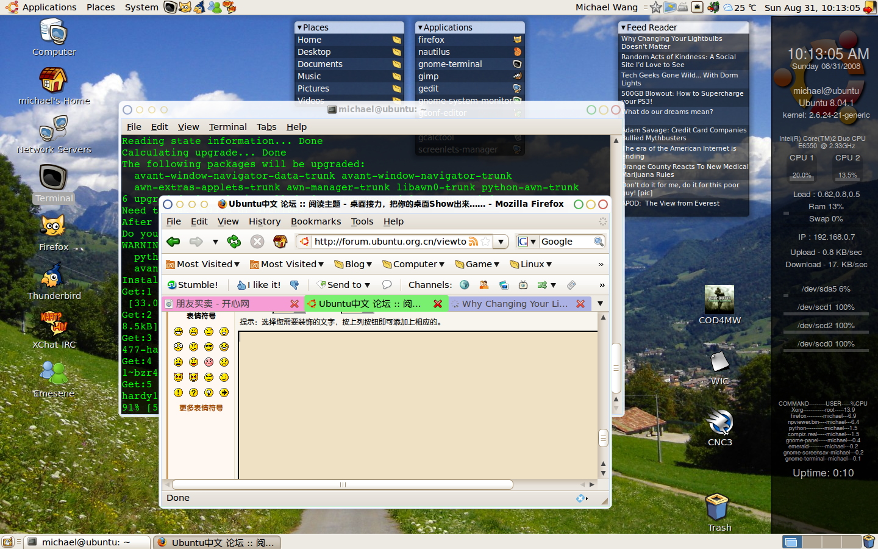Click the 更多表情符号 link
The height and width of the screenshot is (549, 878).
tap(201, 407)
